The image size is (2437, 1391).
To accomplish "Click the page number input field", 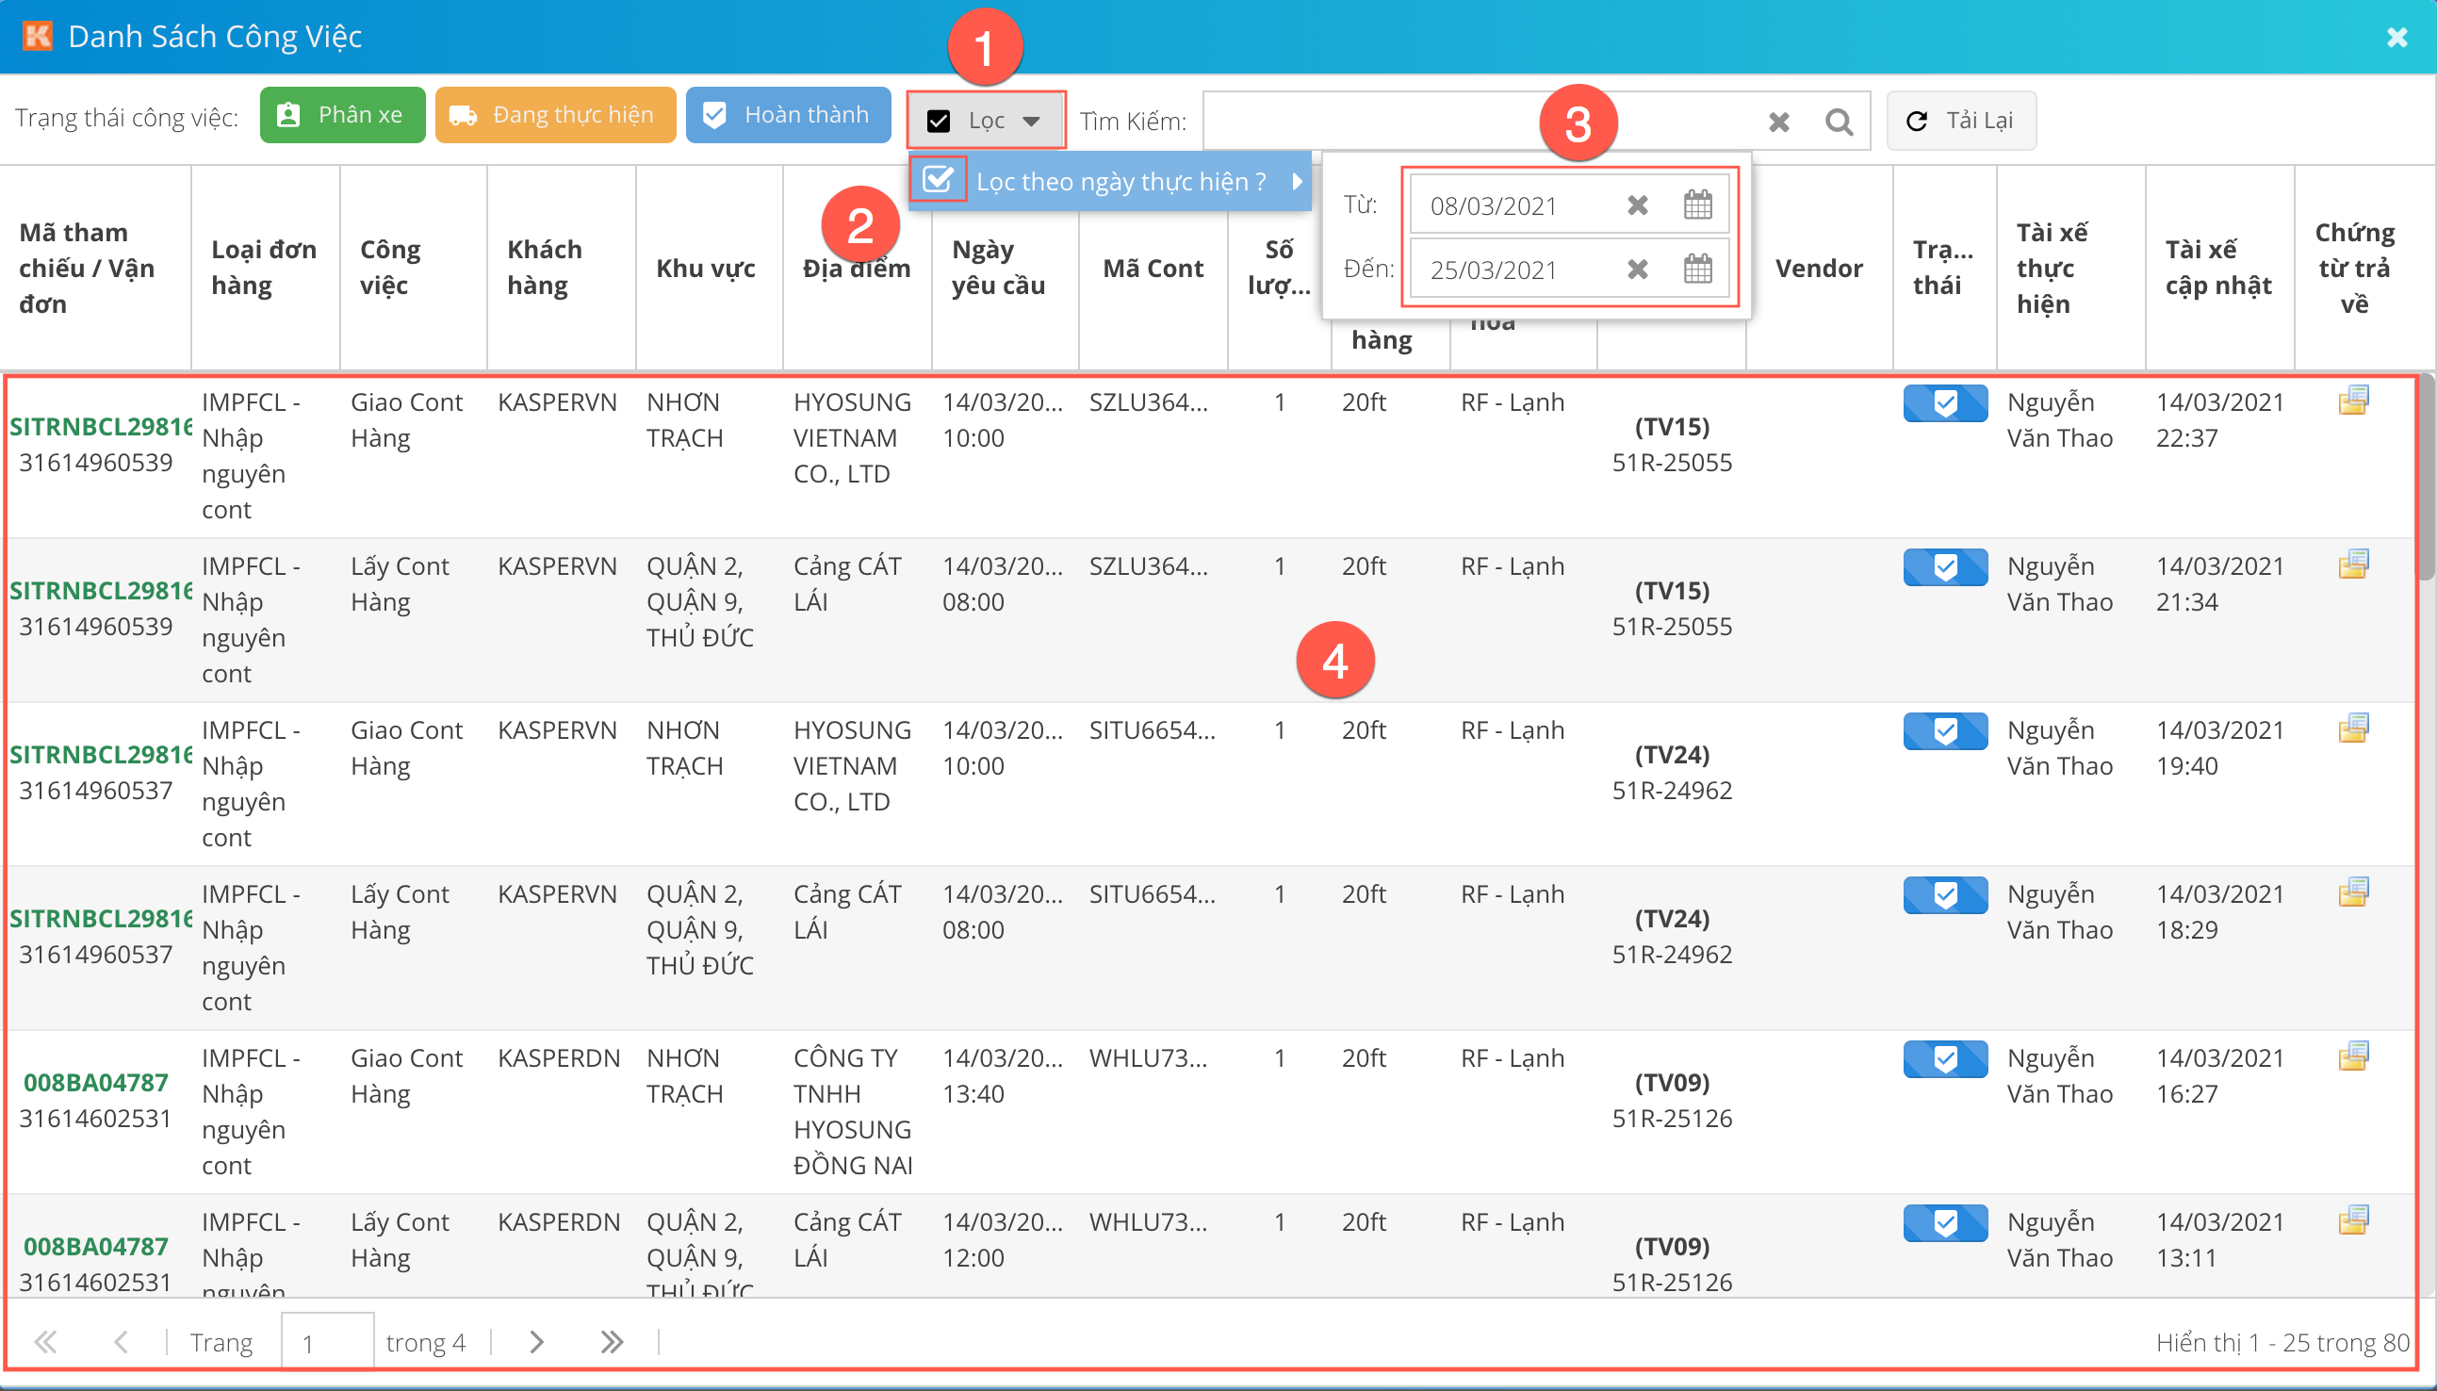I will click(327, 1342).
